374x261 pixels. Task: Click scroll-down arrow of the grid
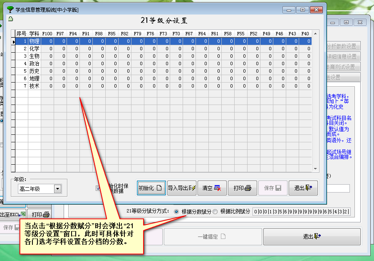pyautogui.click(x=315, y=169)
